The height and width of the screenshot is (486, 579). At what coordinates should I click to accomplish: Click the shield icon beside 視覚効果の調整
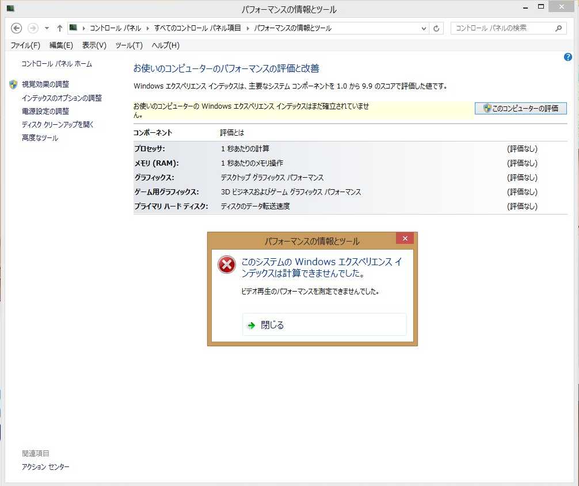(13, 85)
